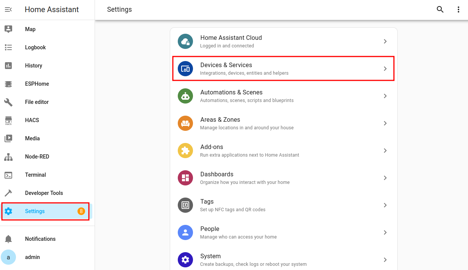
Task: Click the Automations & Scenes chevron arrow
Action: tap(385, 96)
